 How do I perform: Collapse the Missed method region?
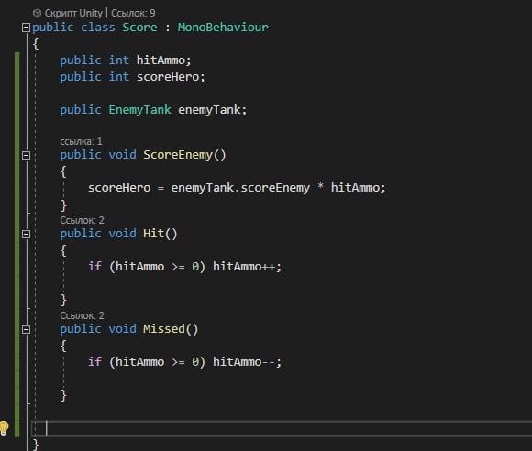[x=26, y=329]
